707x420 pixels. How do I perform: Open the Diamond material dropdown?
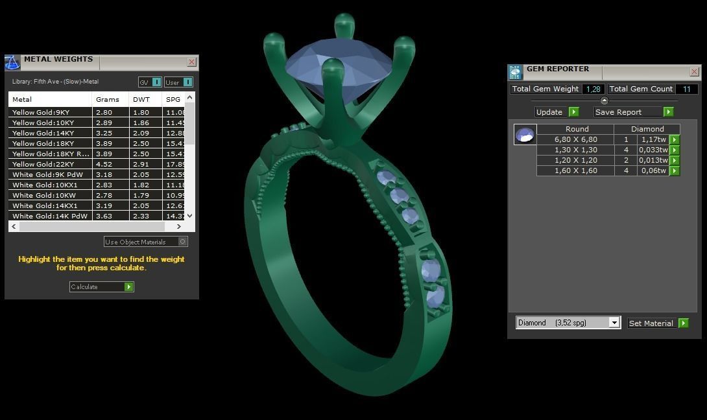(x=614, y=323)
